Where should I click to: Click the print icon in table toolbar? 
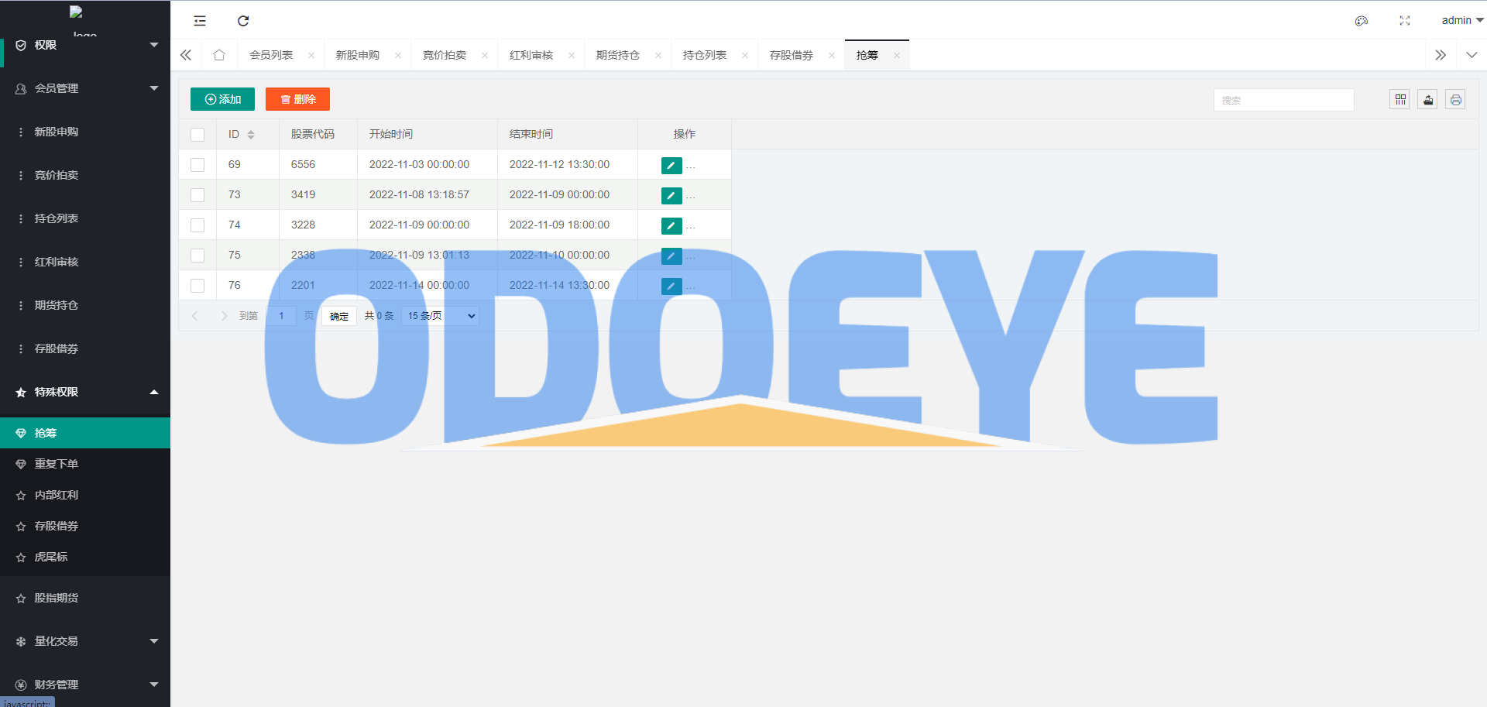pos(1456,100)
